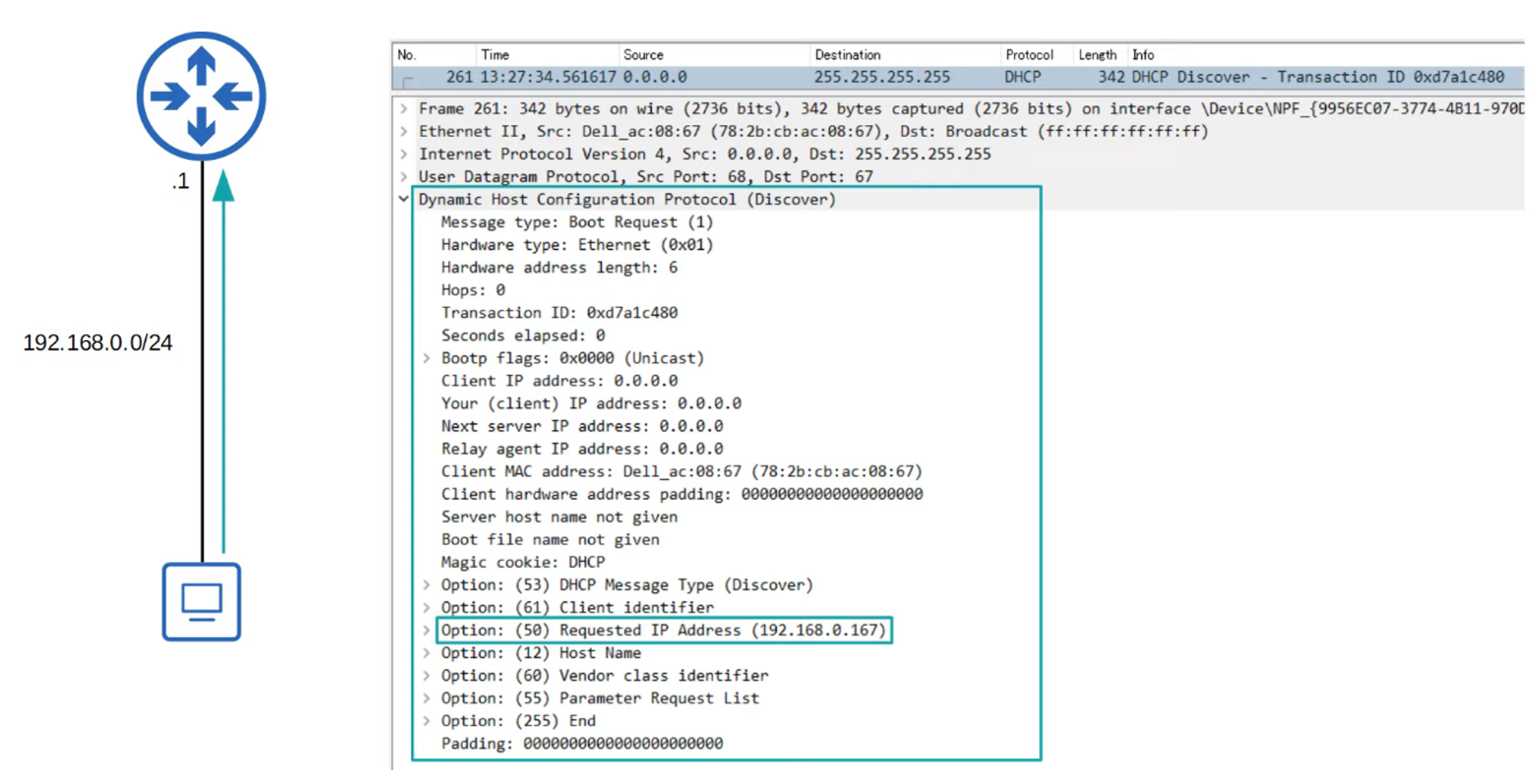This screenshot has height=771, width=1533.
Task: Click the Destination column header
Action: click(847, 55)
